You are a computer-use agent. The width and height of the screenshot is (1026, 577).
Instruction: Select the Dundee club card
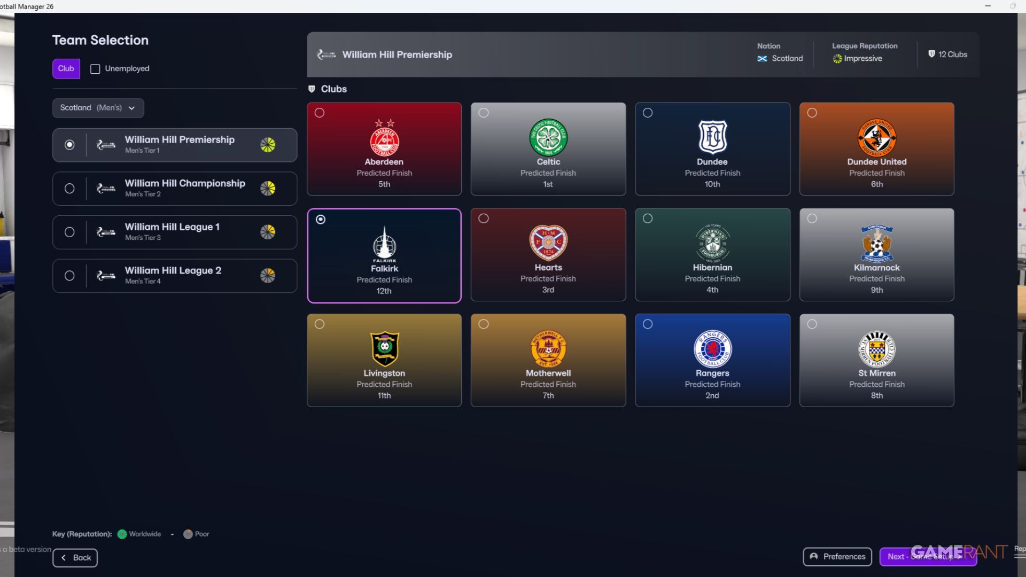coord(712,149)
